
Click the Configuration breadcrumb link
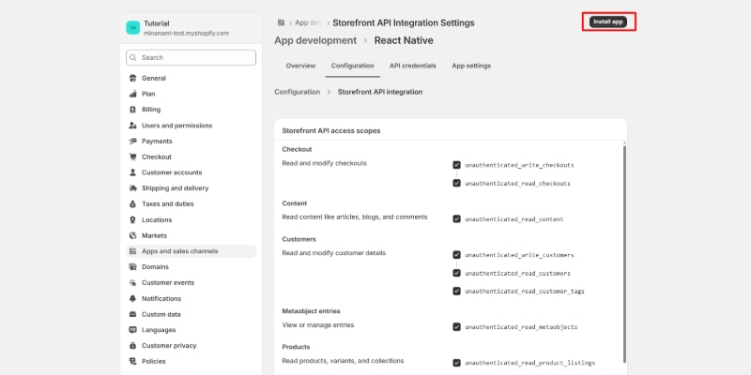tap(297, 92)
